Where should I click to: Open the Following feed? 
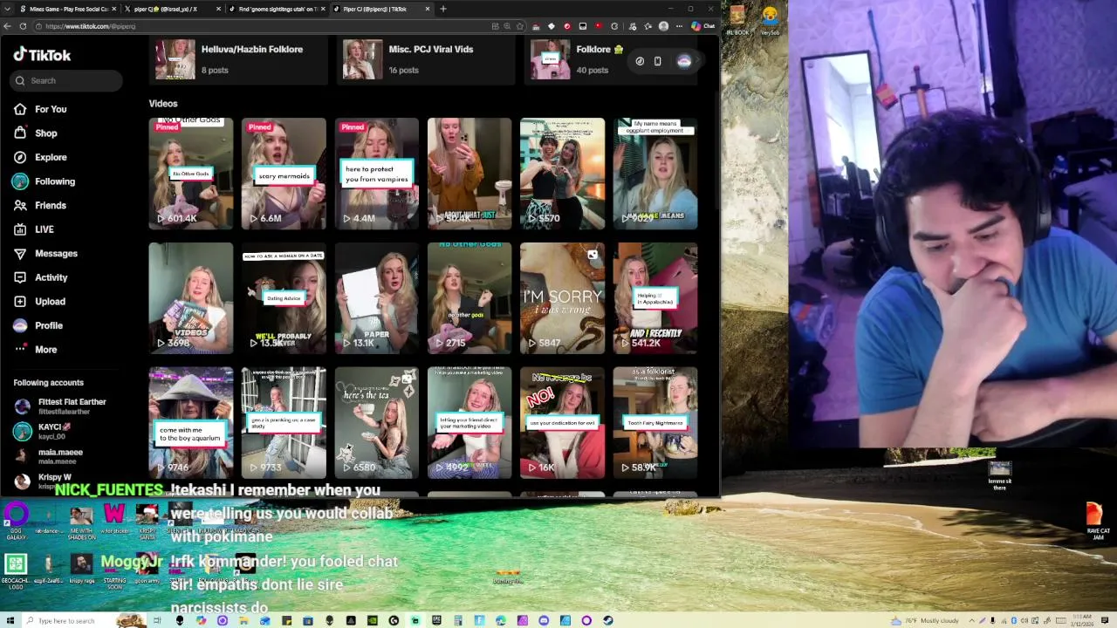44,181
